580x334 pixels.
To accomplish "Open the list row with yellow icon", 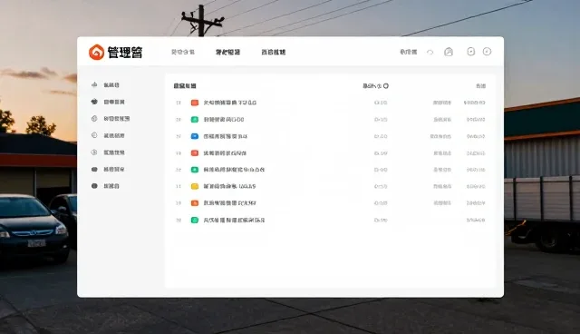I will [330, 186].
